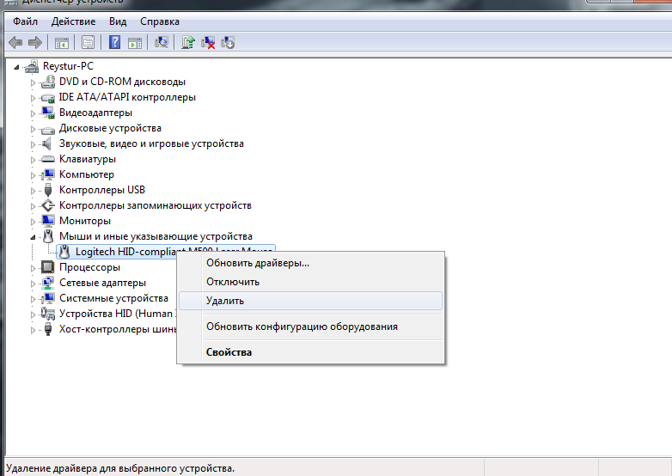Choose Свойства in the context menu
The height and width of the screenshot is (476, 672).
pos(310,352)
